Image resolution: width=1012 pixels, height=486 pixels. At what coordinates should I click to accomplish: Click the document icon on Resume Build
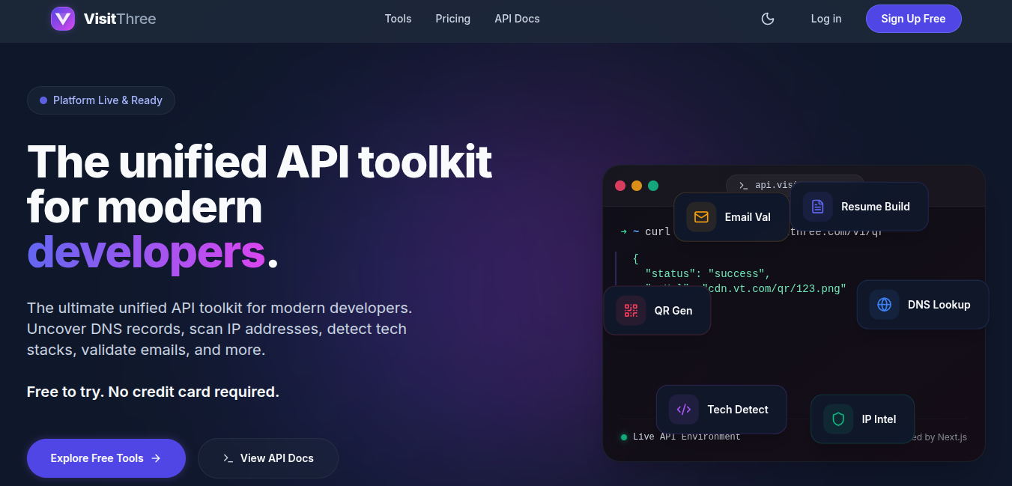(x=817, y=207)
